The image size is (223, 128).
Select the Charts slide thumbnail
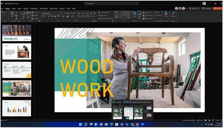pyautogui.click(x=17, y=108)
